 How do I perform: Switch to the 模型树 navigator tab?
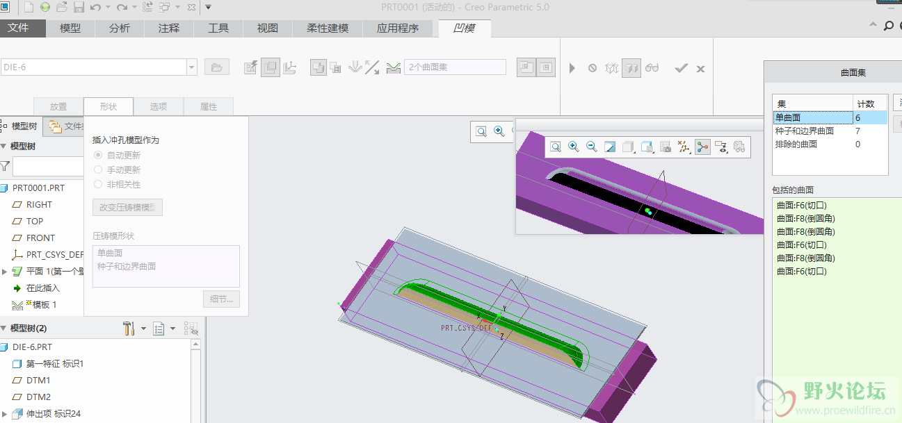pos(20,126)
